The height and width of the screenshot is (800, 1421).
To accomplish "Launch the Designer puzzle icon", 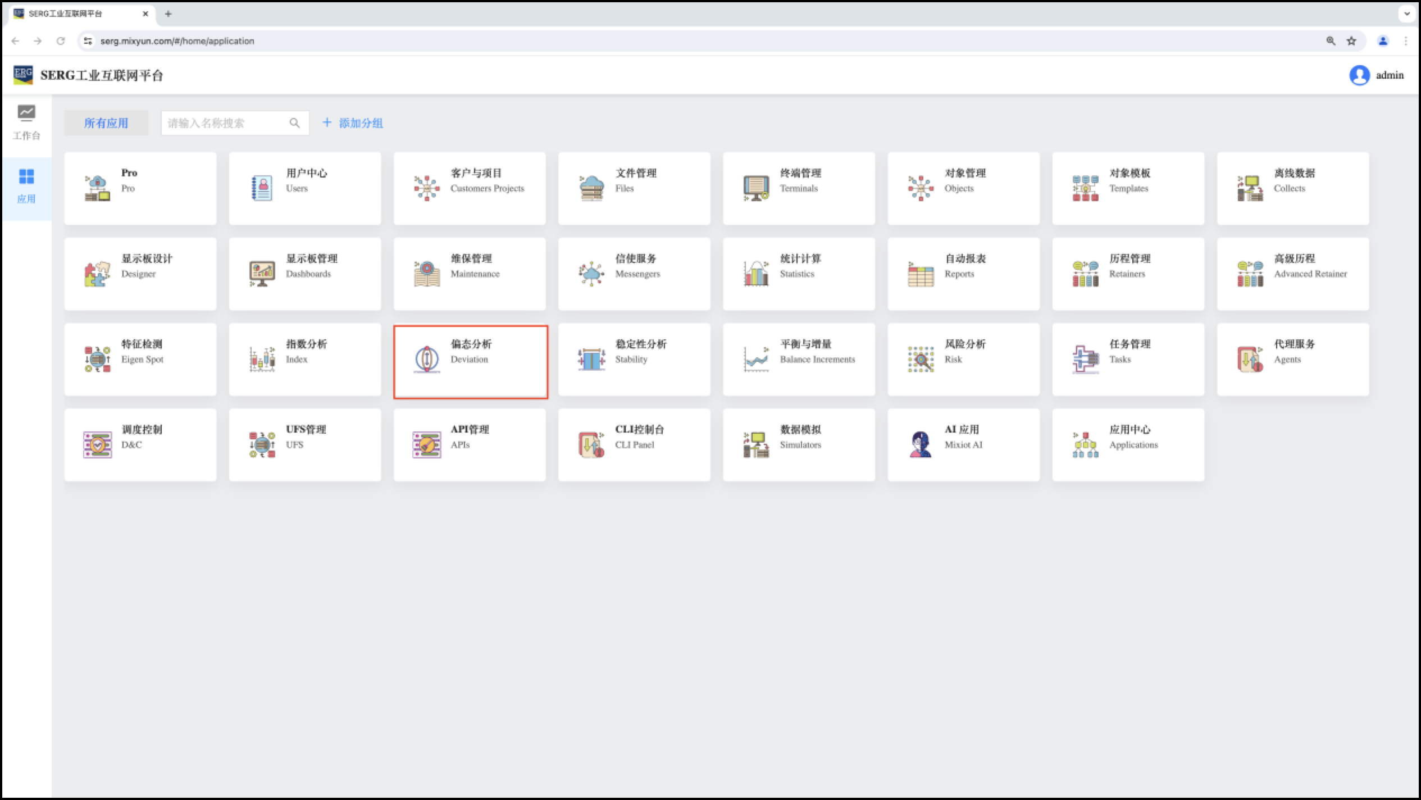I will pos(97,274).
